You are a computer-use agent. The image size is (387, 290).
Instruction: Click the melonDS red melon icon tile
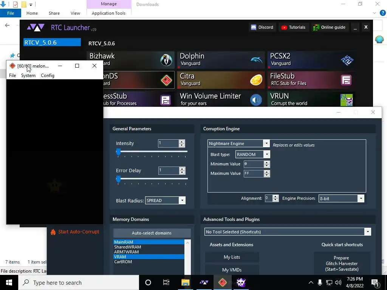tap(166, 80)
